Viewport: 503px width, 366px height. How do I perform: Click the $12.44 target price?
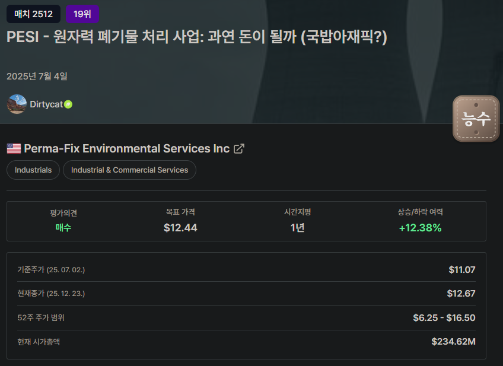[180, 228]
